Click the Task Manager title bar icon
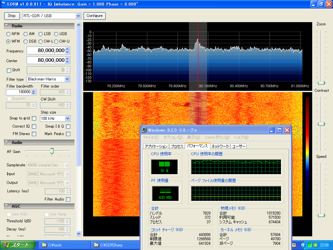 144,130
